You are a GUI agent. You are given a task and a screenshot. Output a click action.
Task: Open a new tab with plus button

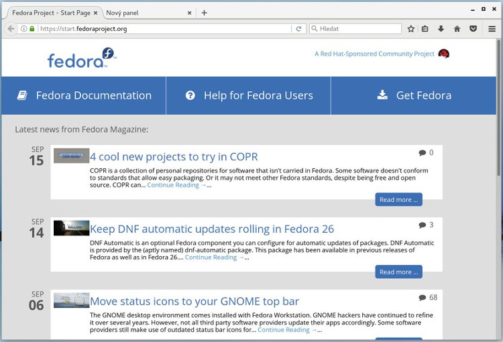[x=205, y=13]
